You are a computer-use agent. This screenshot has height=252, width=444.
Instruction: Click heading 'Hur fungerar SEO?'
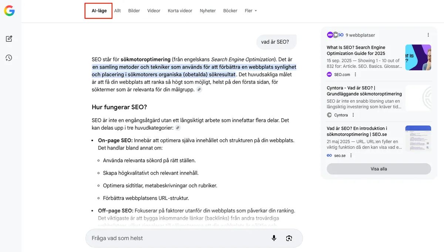[x=119, y=107]
